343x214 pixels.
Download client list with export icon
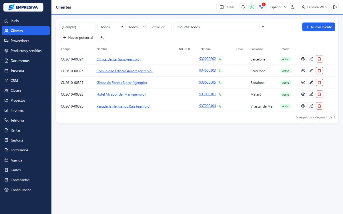pyautogui.click(x=102, y=37)
